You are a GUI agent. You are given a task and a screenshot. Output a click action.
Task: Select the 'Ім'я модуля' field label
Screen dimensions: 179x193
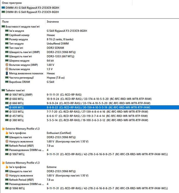[17, 31]
